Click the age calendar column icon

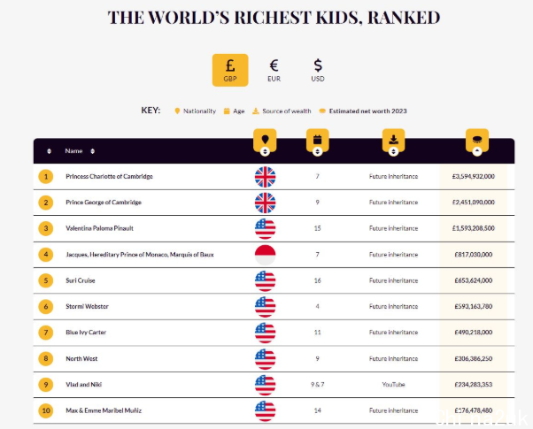(317, 139)
